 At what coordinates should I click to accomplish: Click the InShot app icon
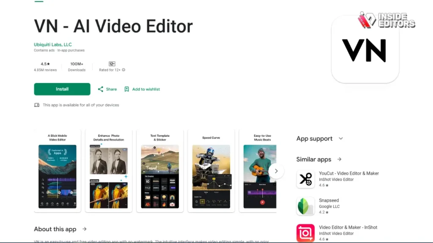pos(305,233)
